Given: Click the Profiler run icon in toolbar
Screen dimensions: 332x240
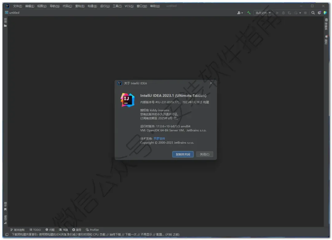Looking at the screenshot, I should (x=296, y=13).
